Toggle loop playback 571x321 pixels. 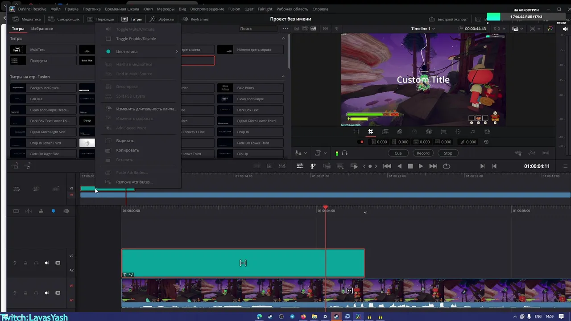click(446, 166)
